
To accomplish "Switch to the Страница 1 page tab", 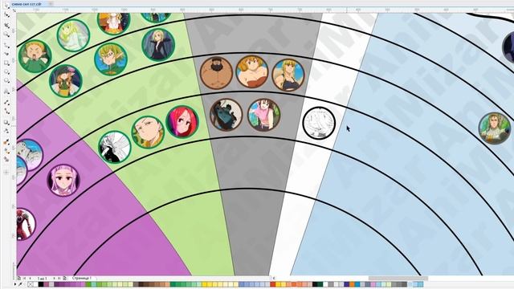I will [x=82, y=279].
